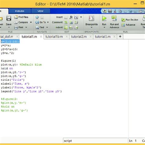
Task: Click the increase indent icon
Action: tap(71, 27)
